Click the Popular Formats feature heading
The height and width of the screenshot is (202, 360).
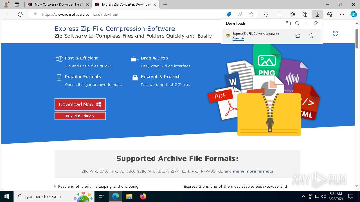83,77
